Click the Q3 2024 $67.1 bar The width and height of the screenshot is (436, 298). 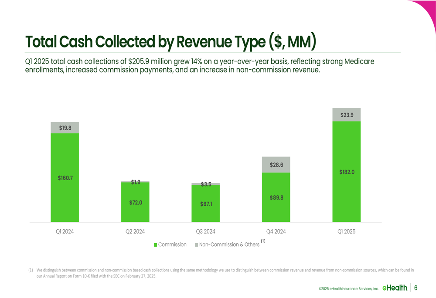click(x=205, y=204)
